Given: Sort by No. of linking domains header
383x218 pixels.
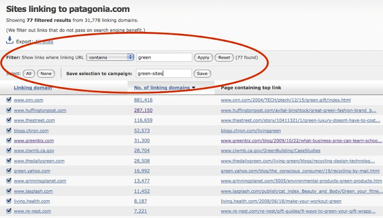Looking at the screenshot, I should point(162,88).
